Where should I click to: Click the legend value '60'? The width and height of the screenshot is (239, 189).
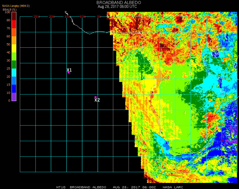pos(8,36)
